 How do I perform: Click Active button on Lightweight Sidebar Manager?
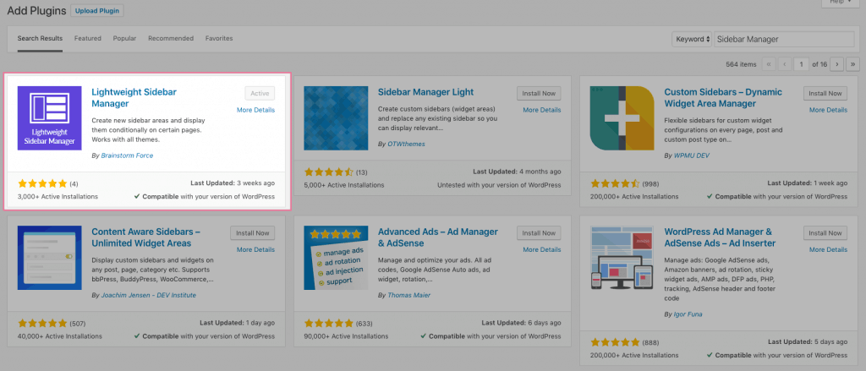[x=260, y=93]
